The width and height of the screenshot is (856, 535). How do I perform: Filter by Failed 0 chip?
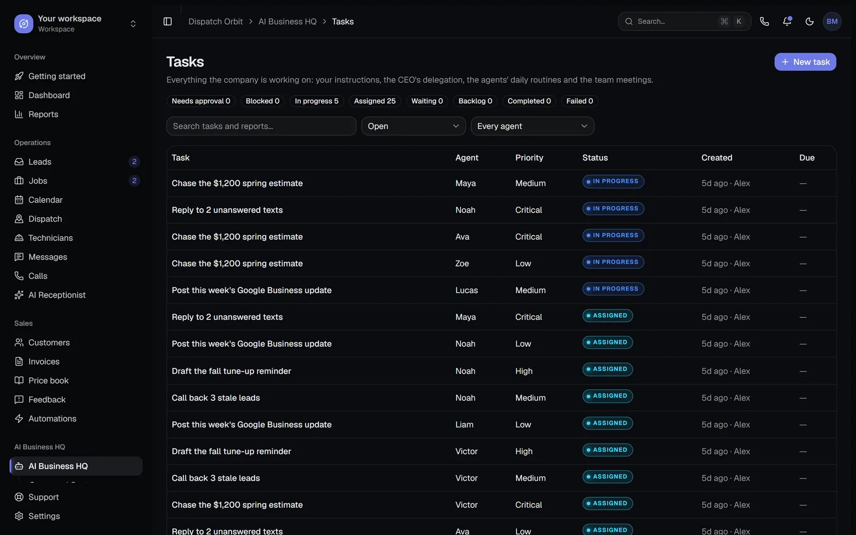point(579,101)
